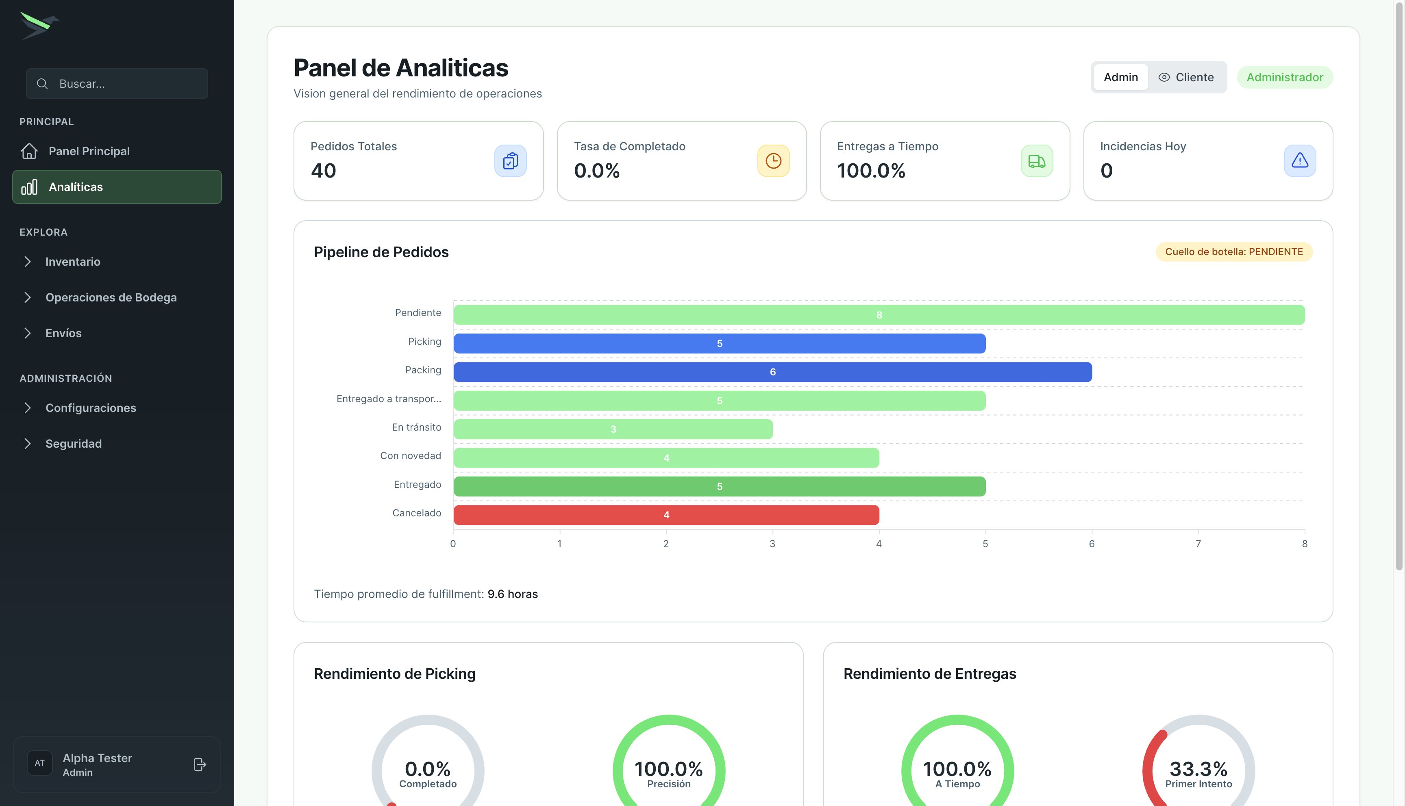
Task: Click the search magnifier icon
Action: [x=42, y=84]
